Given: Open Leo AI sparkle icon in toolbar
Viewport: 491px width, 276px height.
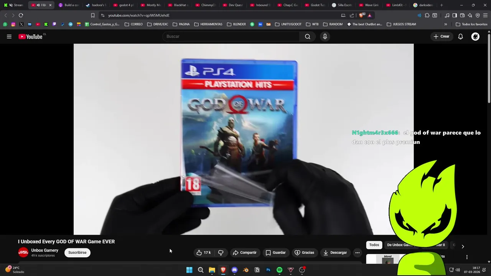Looking at the screenshot, I should tap(470, 15).
